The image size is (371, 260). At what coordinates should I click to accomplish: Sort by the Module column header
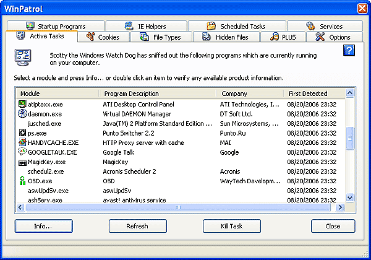tap(58, 93)
